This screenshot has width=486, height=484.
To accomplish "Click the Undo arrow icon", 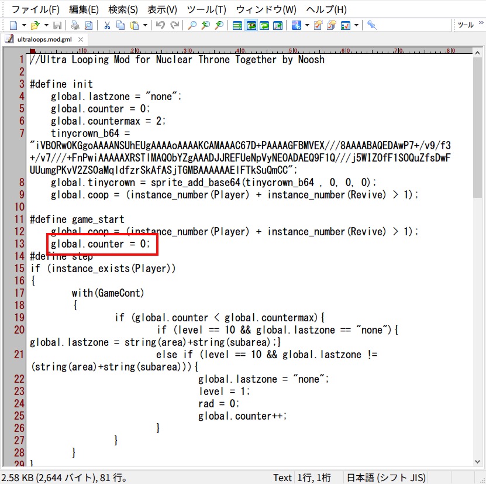I will tap(160, 25).
